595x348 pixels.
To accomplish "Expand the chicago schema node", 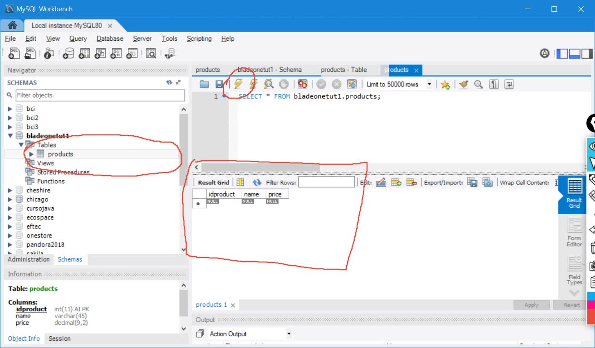I will [x=10, y=199].
